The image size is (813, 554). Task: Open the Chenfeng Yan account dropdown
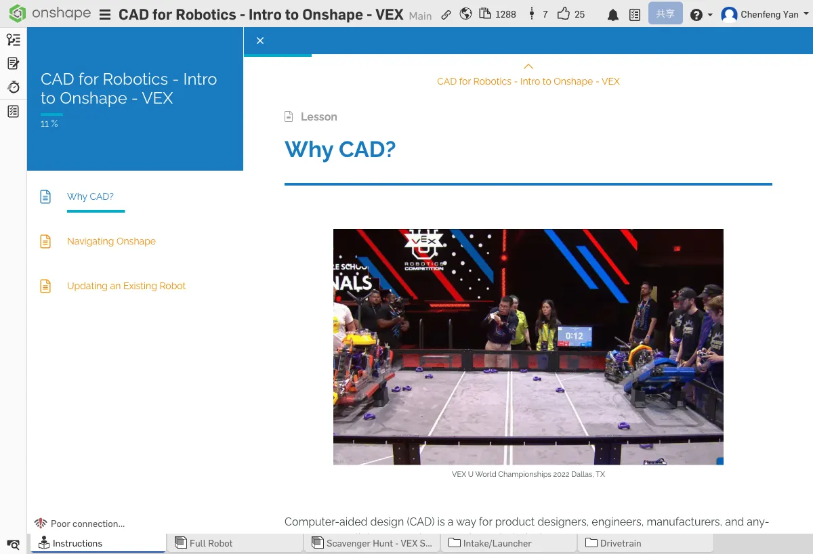point(764,14)
